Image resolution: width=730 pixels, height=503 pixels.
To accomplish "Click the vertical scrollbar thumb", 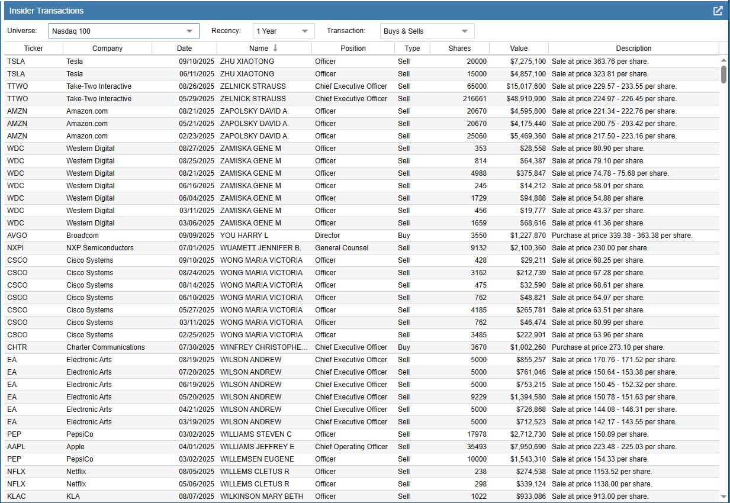I will 723,75.
